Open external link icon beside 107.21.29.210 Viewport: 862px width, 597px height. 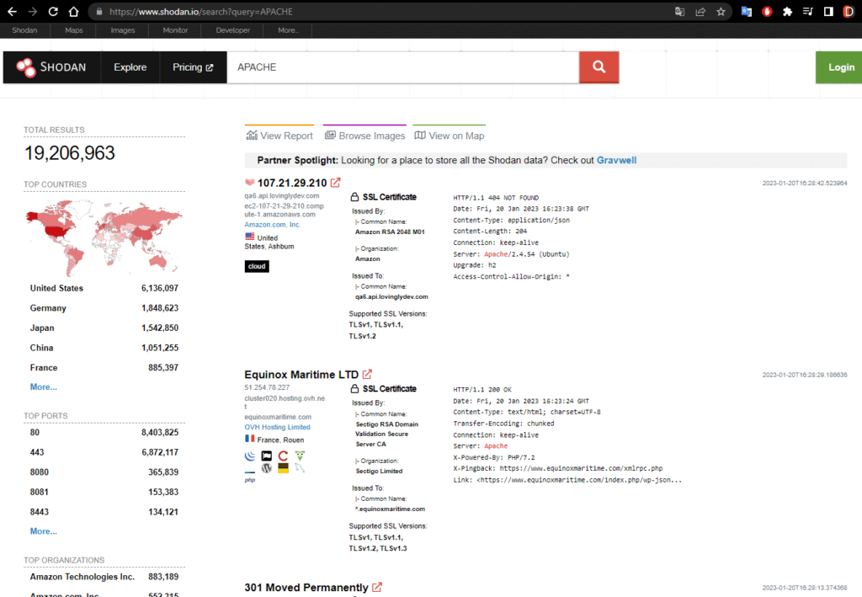[x=336, y=183]
